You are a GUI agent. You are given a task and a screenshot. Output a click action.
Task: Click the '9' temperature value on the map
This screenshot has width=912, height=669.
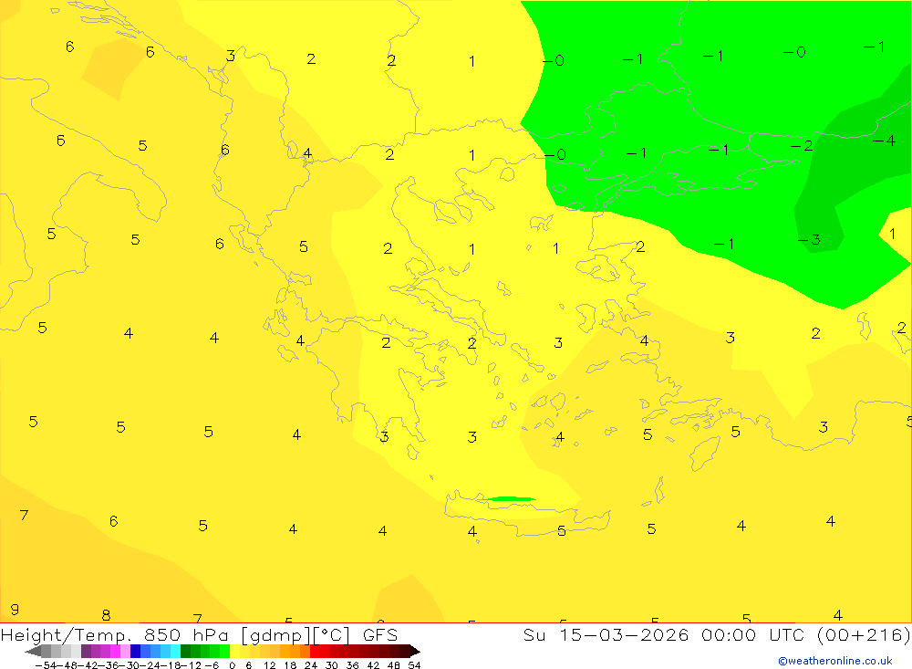point(15,609)
